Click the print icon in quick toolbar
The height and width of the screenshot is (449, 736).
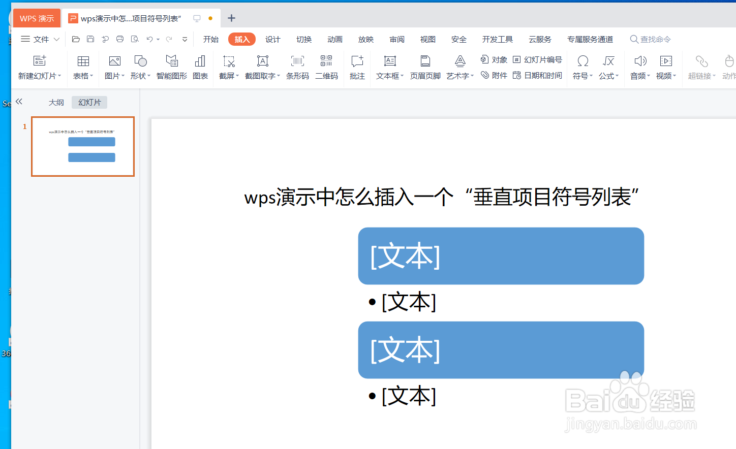point(120,39)
